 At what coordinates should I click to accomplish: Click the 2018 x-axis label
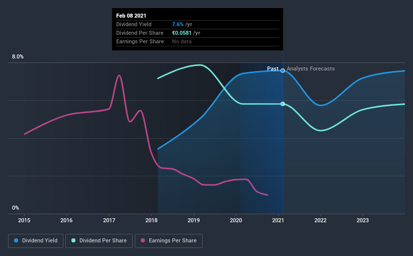pyautogui.click(x=151, y=220)
